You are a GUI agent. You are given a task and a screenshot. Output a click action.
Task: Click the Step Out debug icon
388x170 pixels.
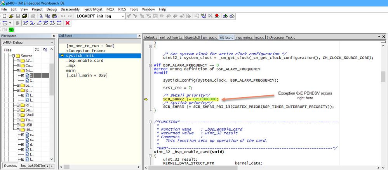click(x=39, y=23)
